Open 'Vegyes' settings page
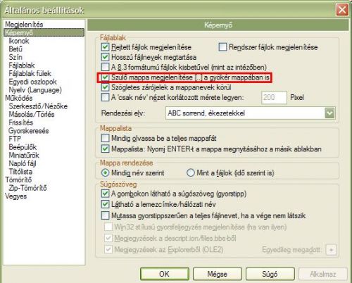The image size is (352, 283). (x=15, y=196)
